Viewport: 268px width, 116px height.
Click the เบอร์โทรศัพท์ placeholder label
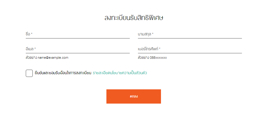click(148, 49)
